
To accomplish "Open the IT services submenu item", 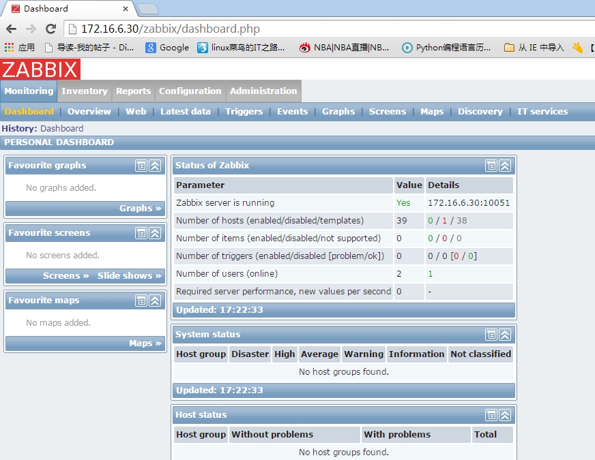I will tap(542, 111).
